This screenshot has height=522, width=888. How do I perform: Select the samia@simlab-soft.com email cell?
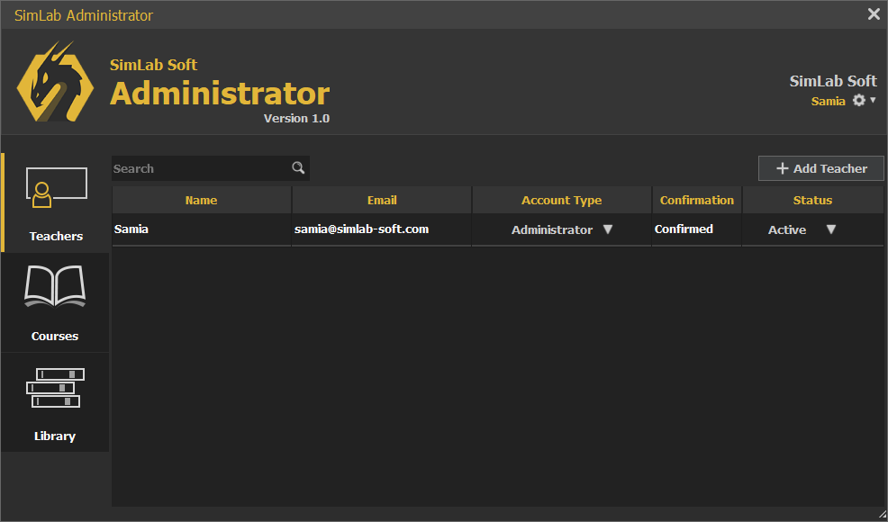coord(382,229)
